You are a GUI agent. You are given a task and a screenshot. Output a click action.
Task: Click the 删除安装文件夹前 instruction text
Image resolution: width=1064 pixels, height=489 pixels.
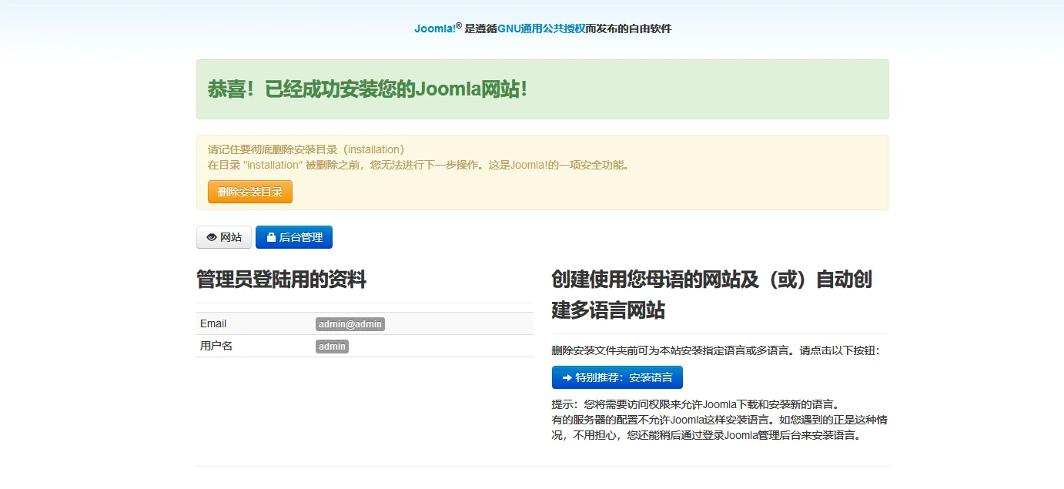(x=714, y=350)
